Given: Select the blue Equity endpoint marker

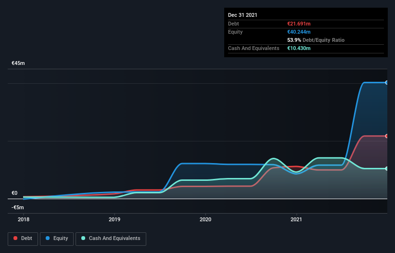Looking at the screenshot, I should tap(387, 83).
